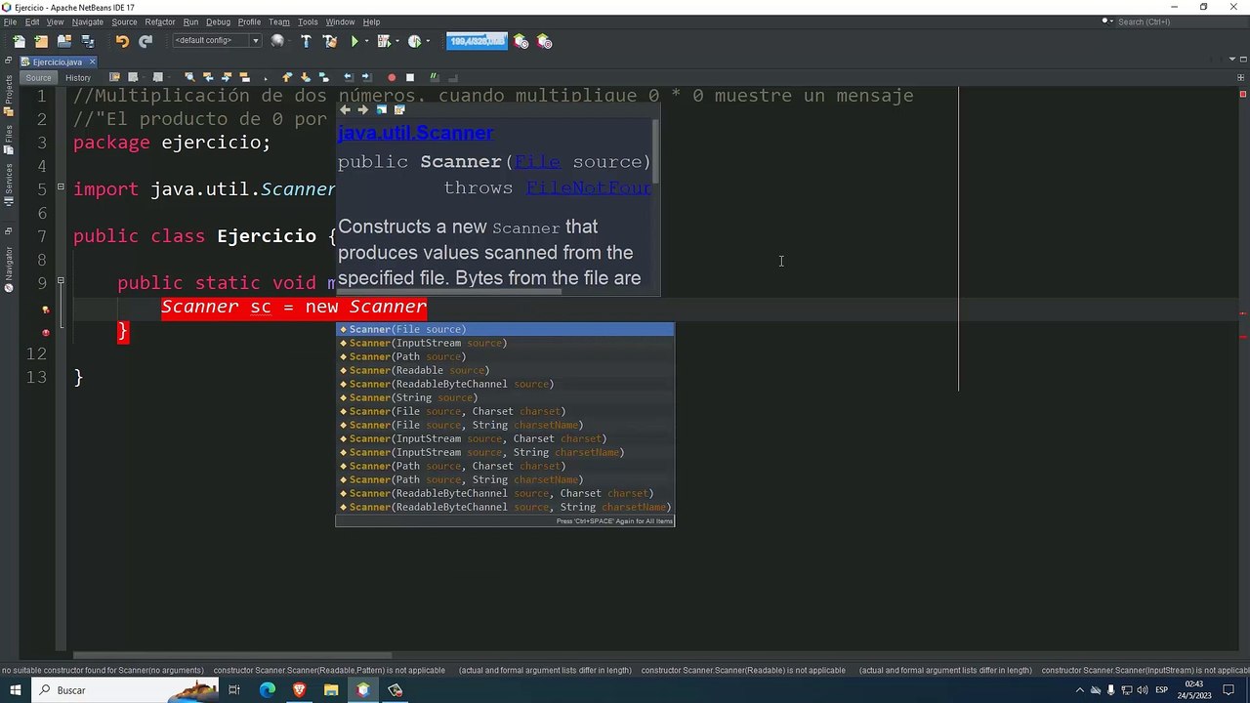
Task: Open the java.util.Scanner Javadoc link
Action: click(415, 132)
